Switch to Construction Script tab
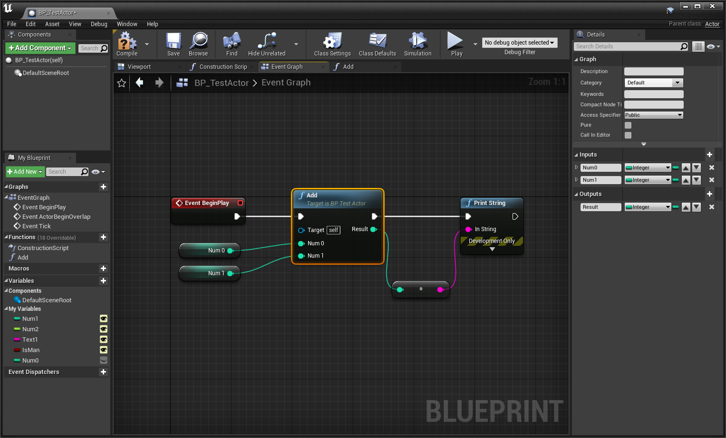Image resolution: width=726 pixels, height=438 pixels. point(223,67)
